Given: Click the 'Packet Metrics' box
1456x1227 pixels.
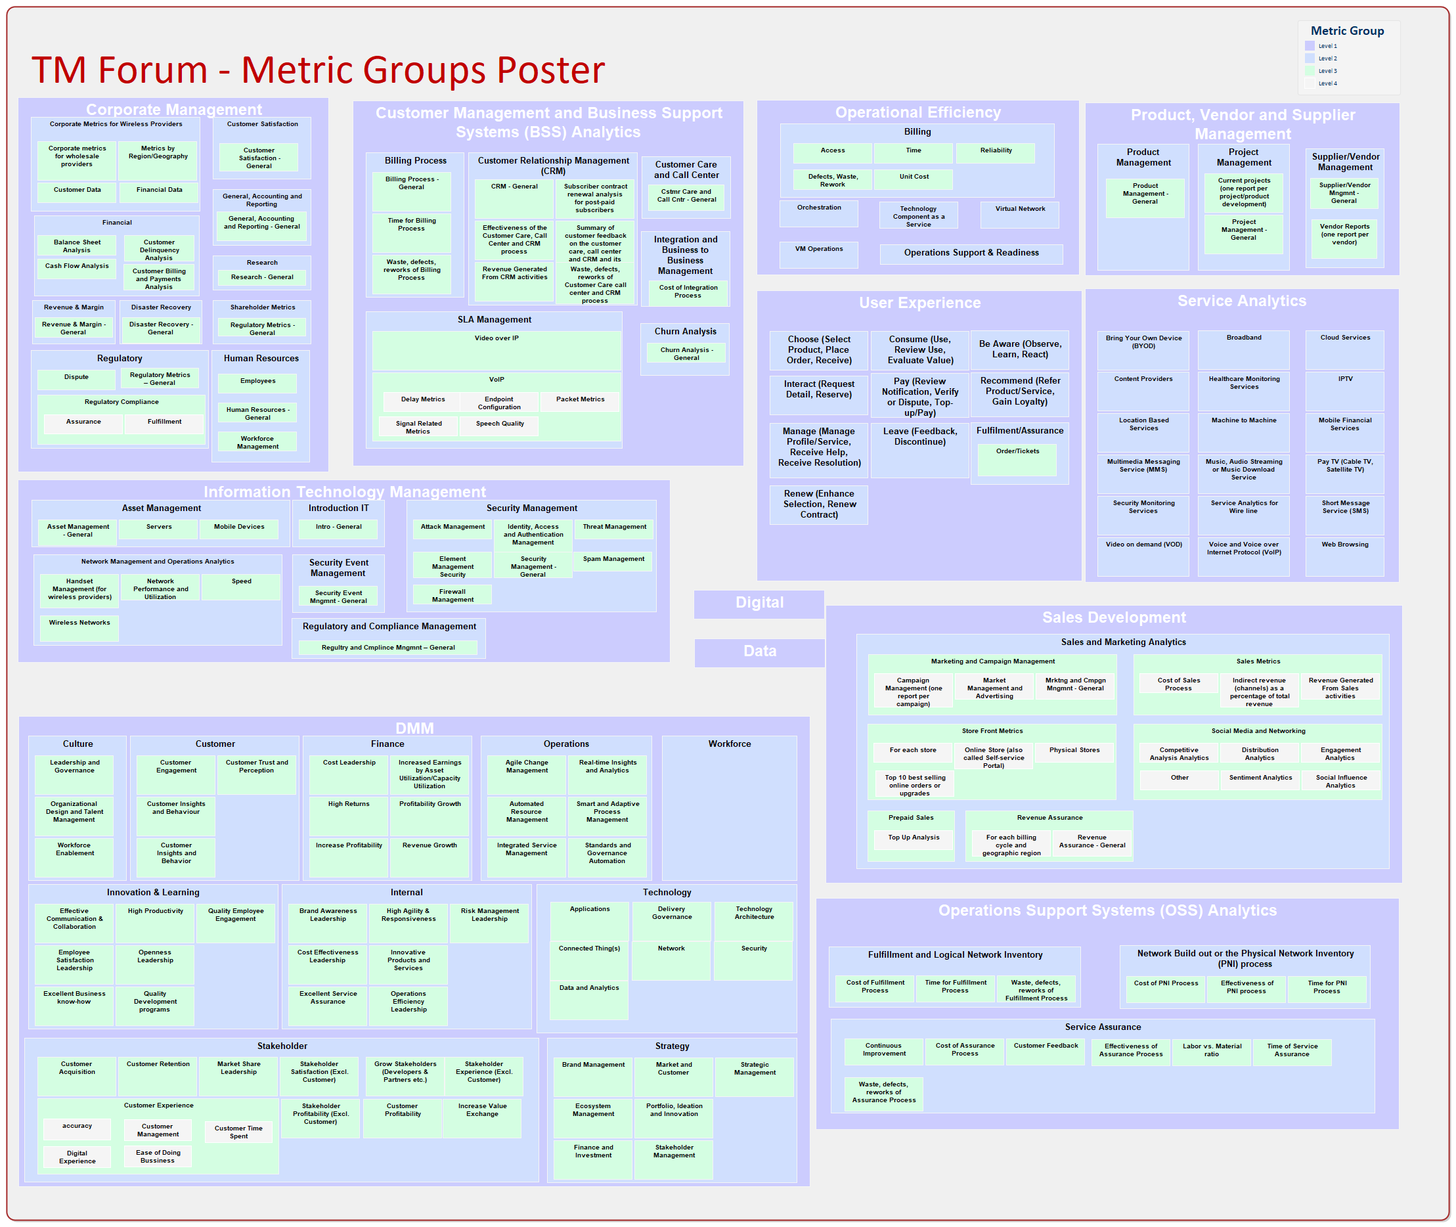Looking at the screenshot, I should pyautogui.click(x=580, y=402).
